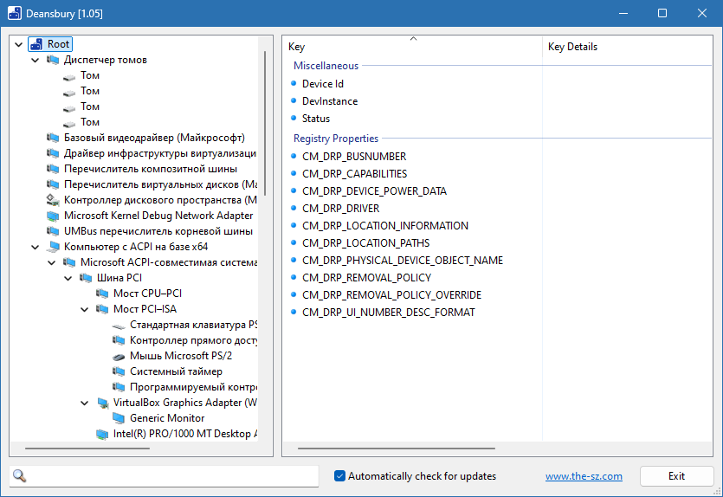
Task: Select the CM_DRP_LOCATION_INFORMATION row
Action: tap(497, 226)
